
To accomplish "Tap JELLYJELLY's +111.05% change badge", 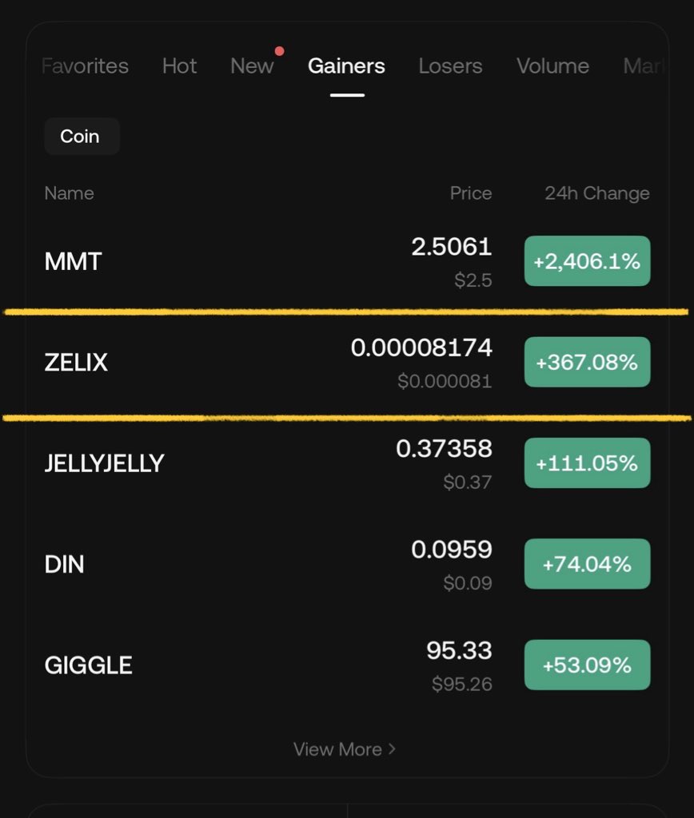I will point(587,463).
